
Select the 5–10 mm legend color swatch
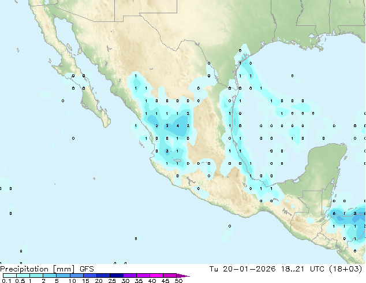[x=63, y=275]
